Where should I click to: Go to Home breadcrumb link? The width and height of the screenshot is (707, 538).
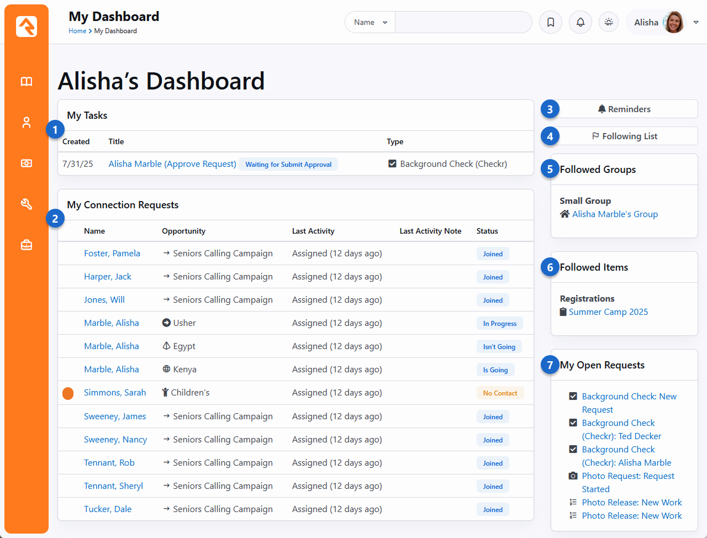(77, 31)
